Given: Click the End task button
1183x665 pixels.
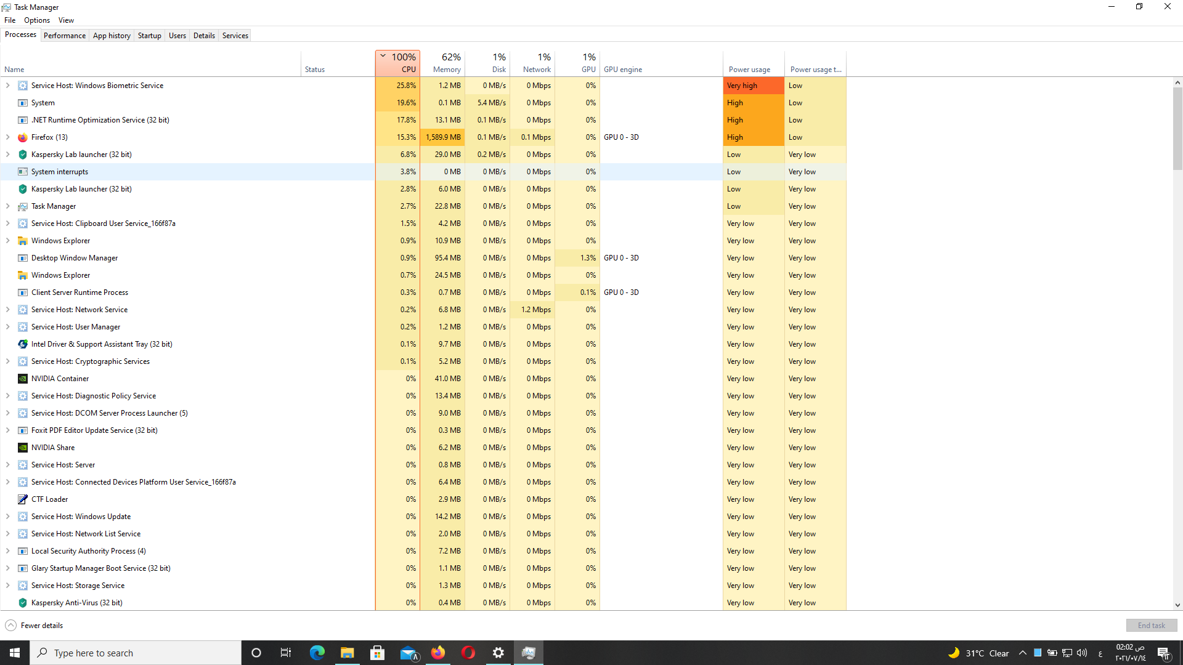Looking at the screenshot, I should [x=1151, y=626].
